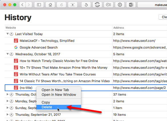Click the Reload page toolbar icon
The image size is (167, 121).
pos(62,5)
